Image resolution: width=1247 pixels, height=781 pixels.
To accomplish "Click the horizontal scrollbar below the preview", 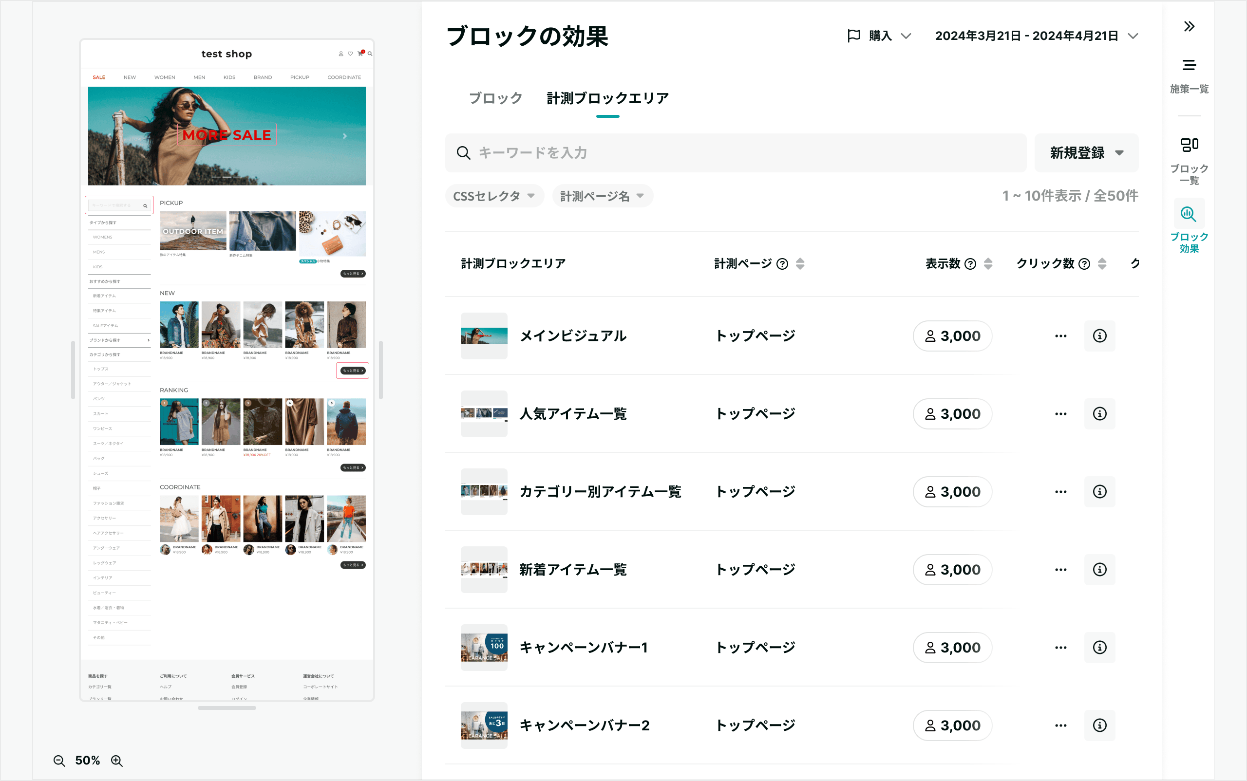I will click(x=227, y=707).
